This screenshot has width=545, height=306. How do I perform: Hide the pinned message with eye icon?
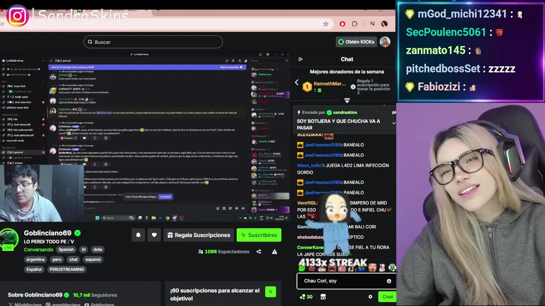393,113
